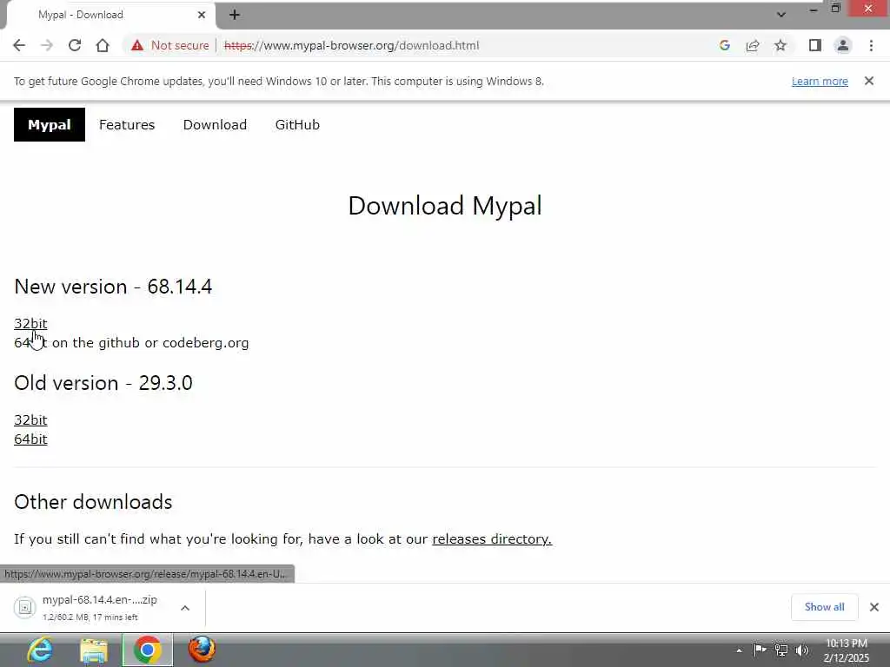
Task: Click 'Old version - 29.3.0' heading
Action: (103, 383)
